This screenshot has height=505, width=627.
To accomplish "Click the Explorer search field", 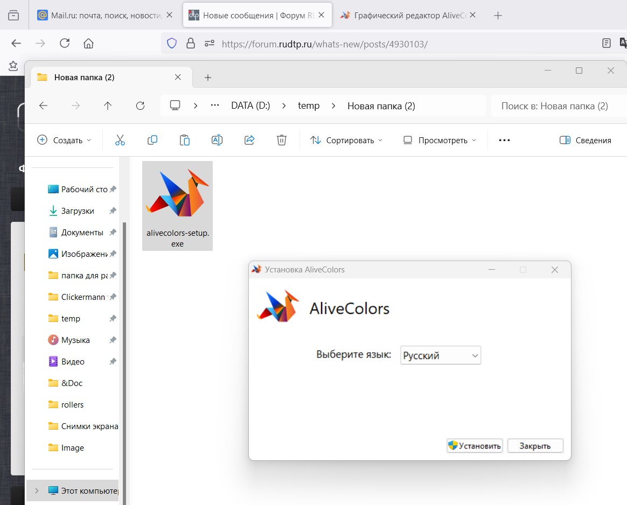I will [559, 106].
